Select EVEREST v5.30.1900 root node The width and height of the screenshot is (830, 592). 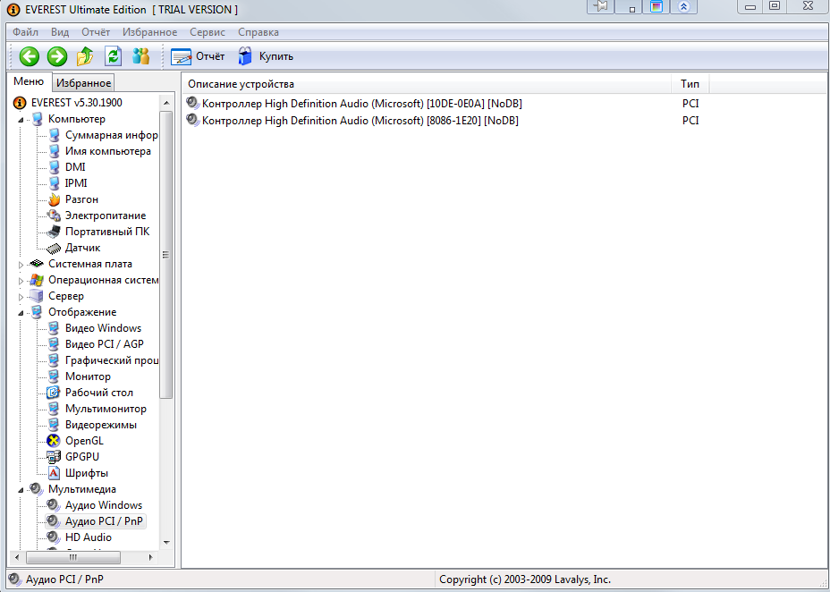77,103
